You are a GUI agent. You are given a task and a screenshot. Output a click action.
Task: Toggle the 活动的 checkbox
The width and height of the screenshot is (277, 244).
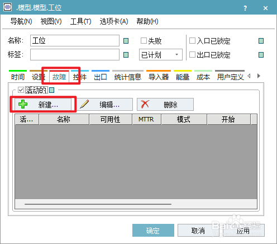21,90
